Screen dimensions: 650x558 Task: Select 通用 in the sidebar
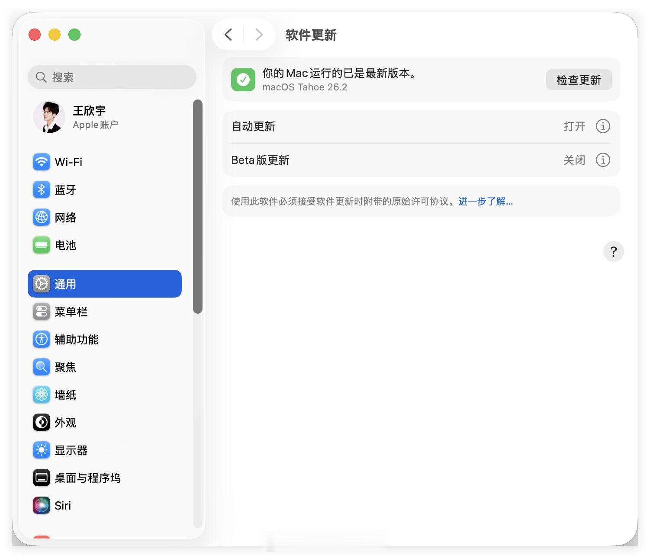105,284
